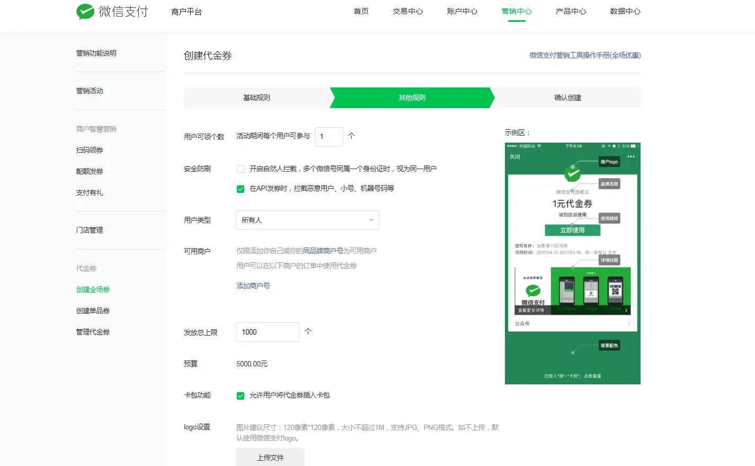Jump to 确认创建 step
Viewport: 755px width, 466px height.
tap(567, 98)
